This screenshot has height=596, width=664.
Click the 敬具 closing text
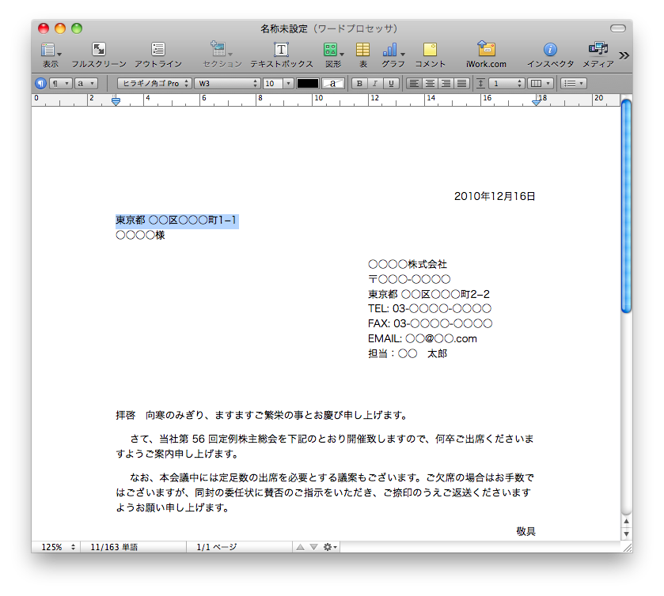tap(526, 532)
